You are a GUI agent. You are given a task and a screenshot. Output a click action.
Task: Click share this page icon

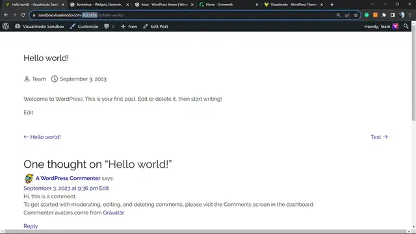point(347,15)
